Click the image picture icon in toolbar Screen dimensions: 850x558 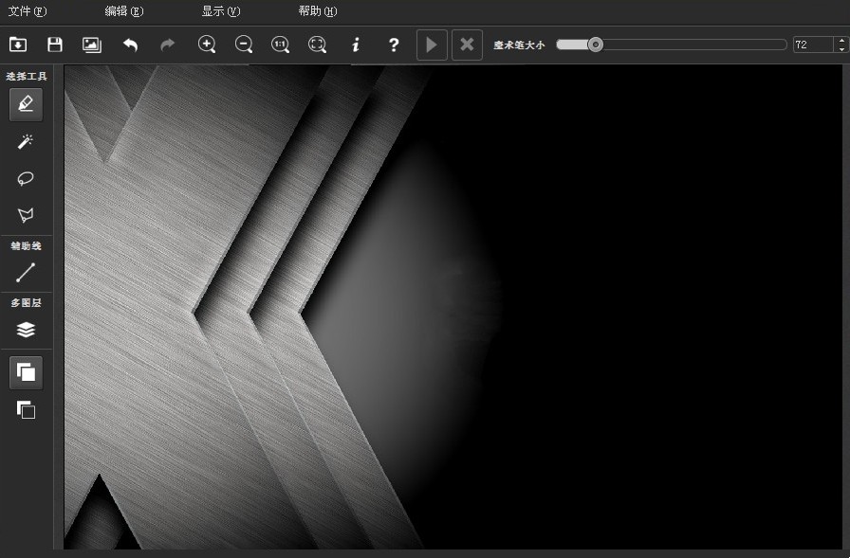click(92, 45)
